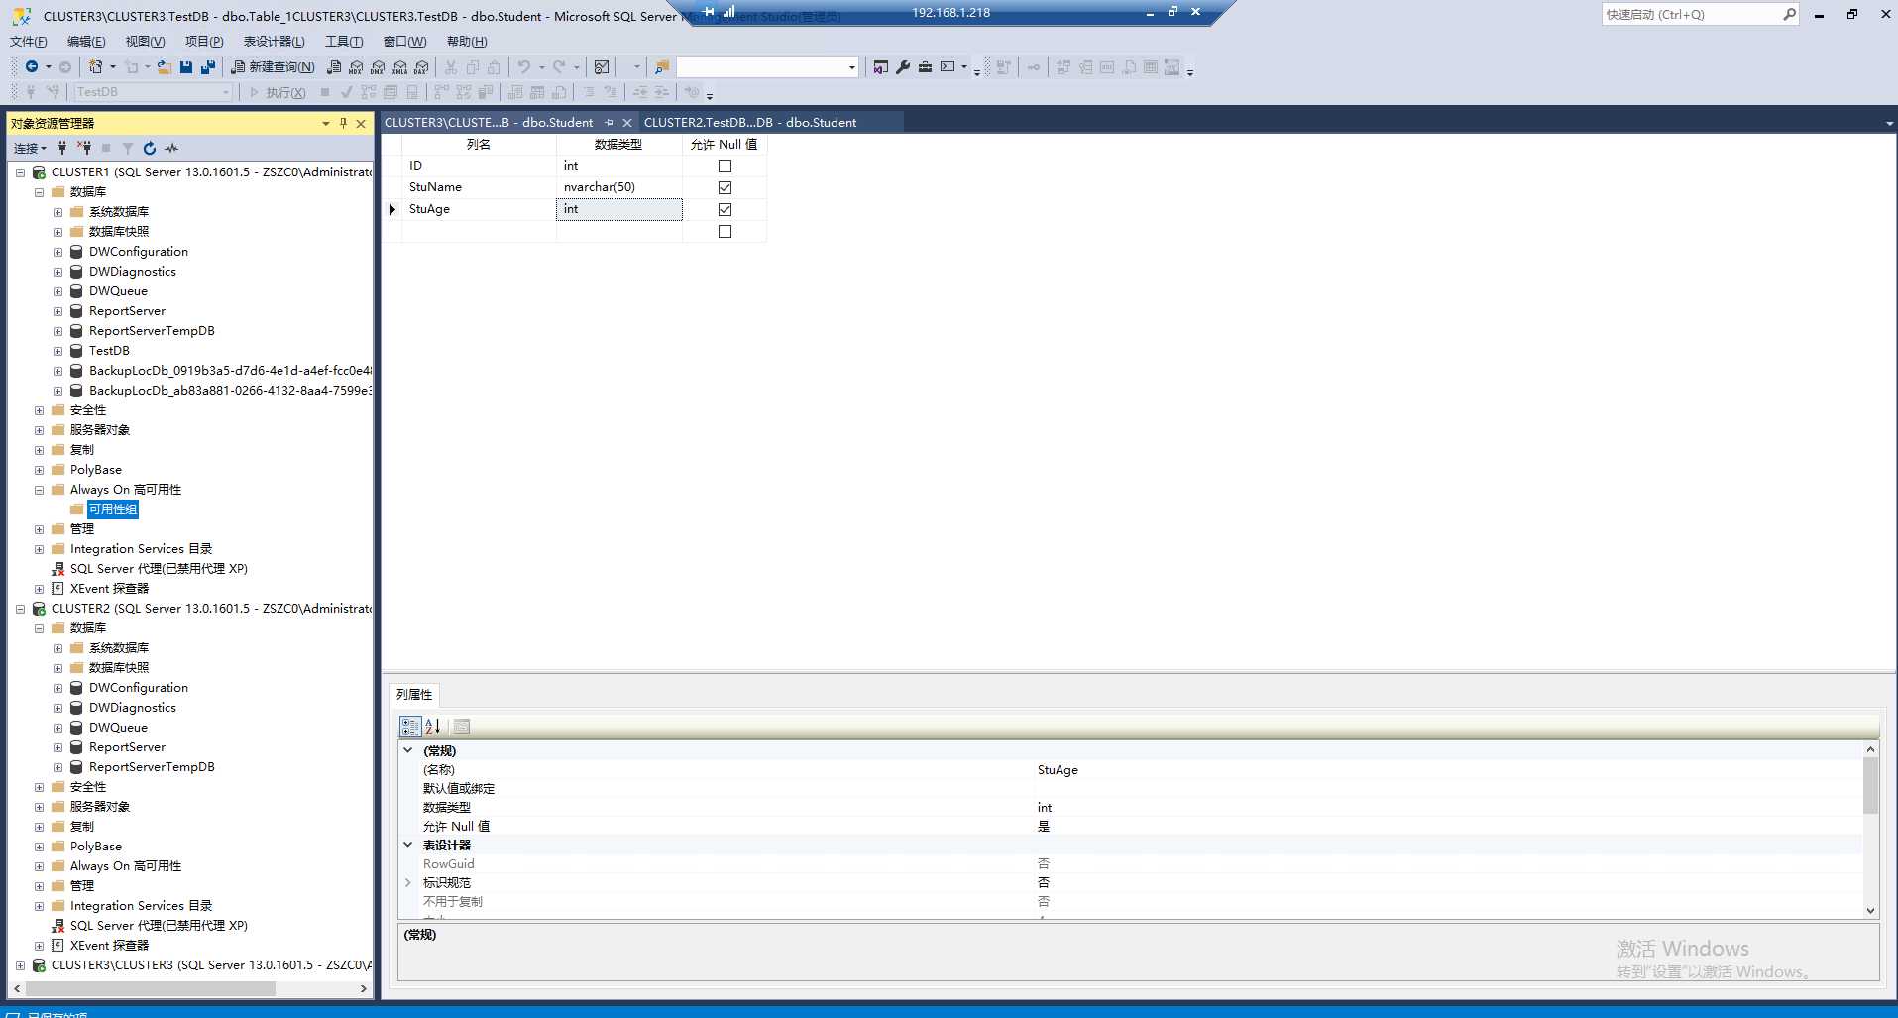Open the 视图(V) menu
The height and width of the screenshot is (1018, 1898).
[x=145, y=41]
